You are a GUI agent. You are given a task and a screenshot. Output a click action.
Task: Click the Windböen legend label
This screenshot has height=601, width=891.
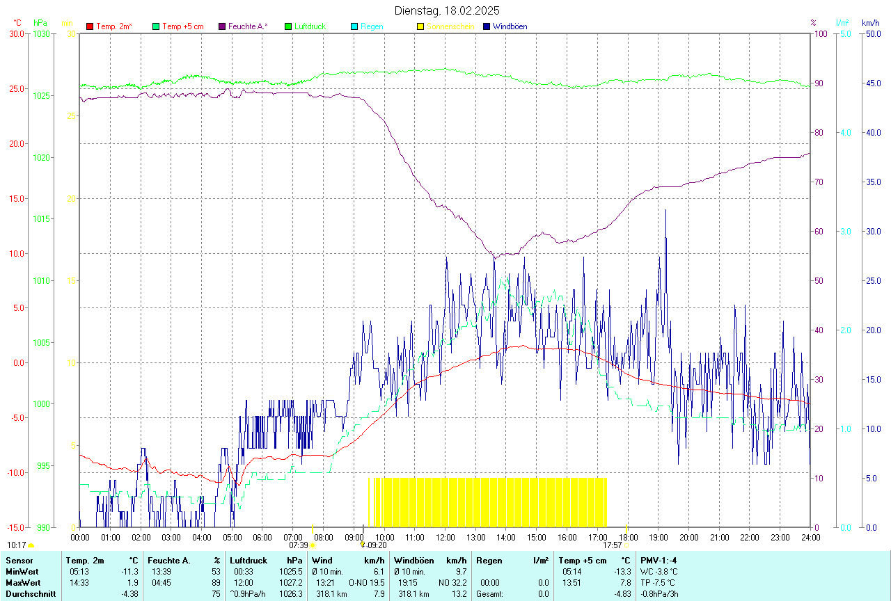510,26
